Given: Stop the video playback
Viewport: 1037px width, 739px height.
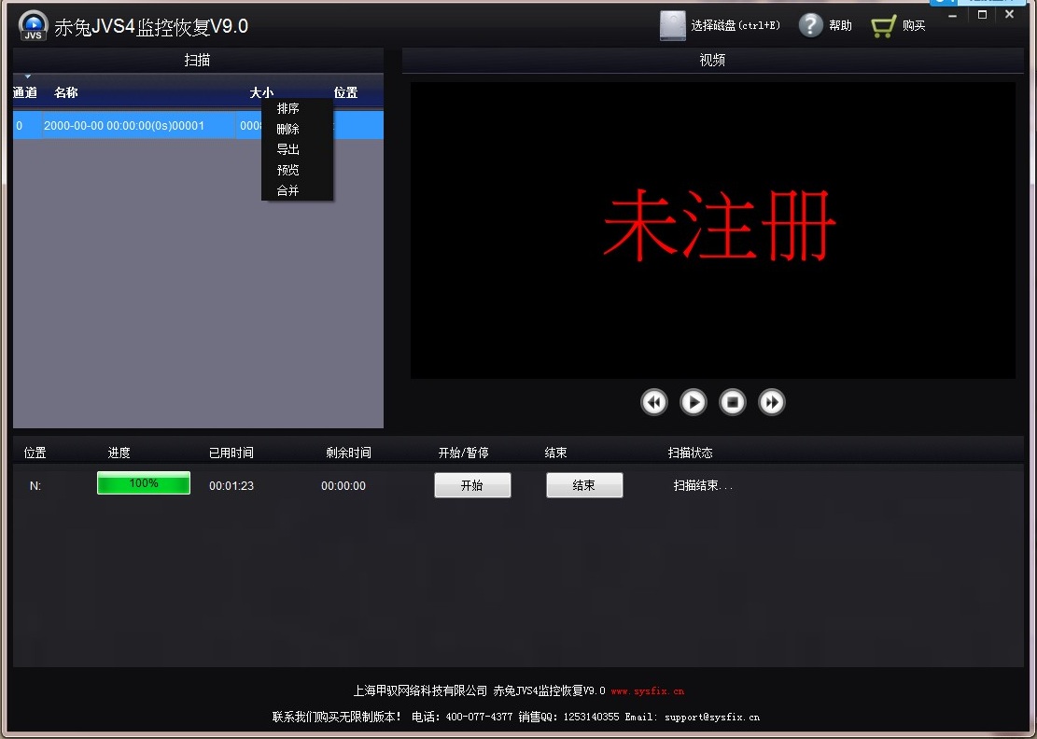Looking at the screenshot, I should 732,402.
